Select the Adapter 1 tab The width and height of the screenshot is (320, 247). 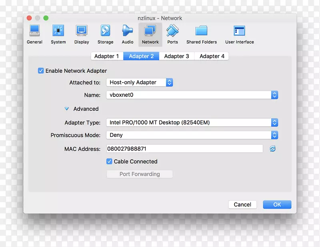pyautogui.click(x=107, y=56)
